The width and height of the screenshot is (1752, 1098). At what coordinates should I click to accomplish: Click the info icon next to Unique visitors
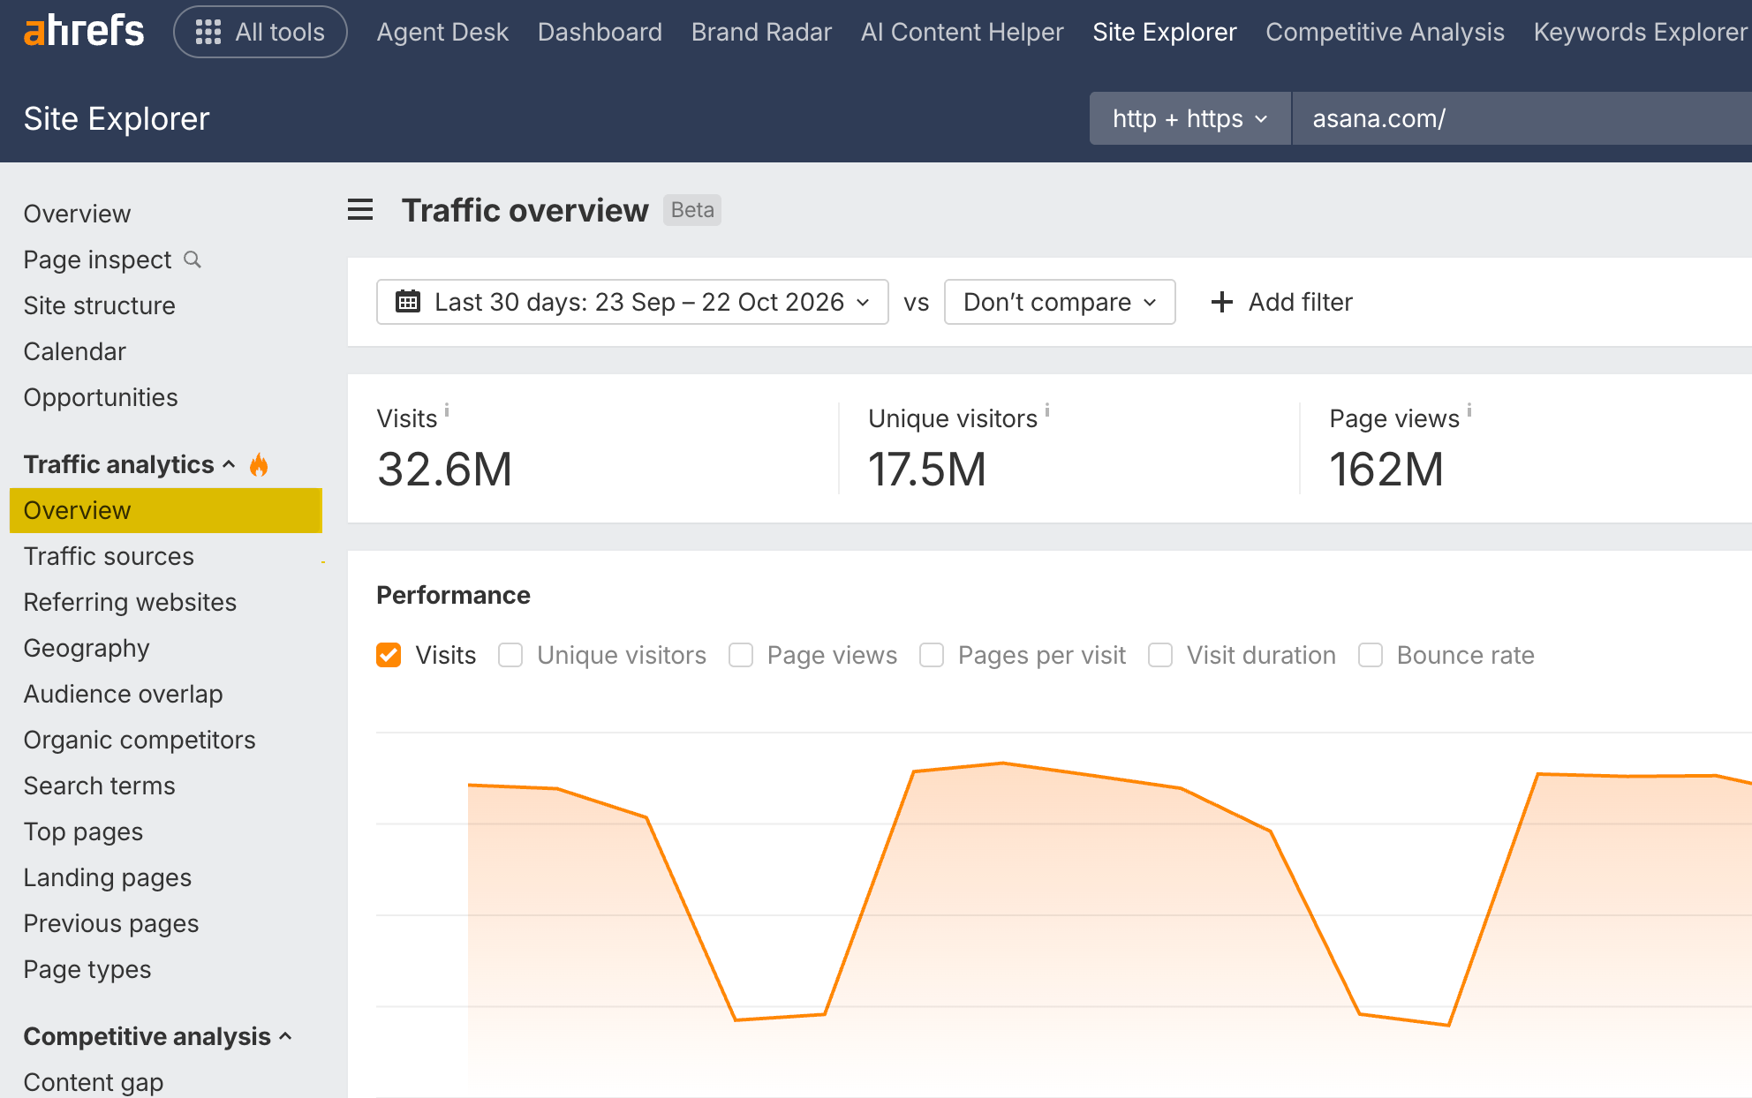click(x=1047, y=410)
